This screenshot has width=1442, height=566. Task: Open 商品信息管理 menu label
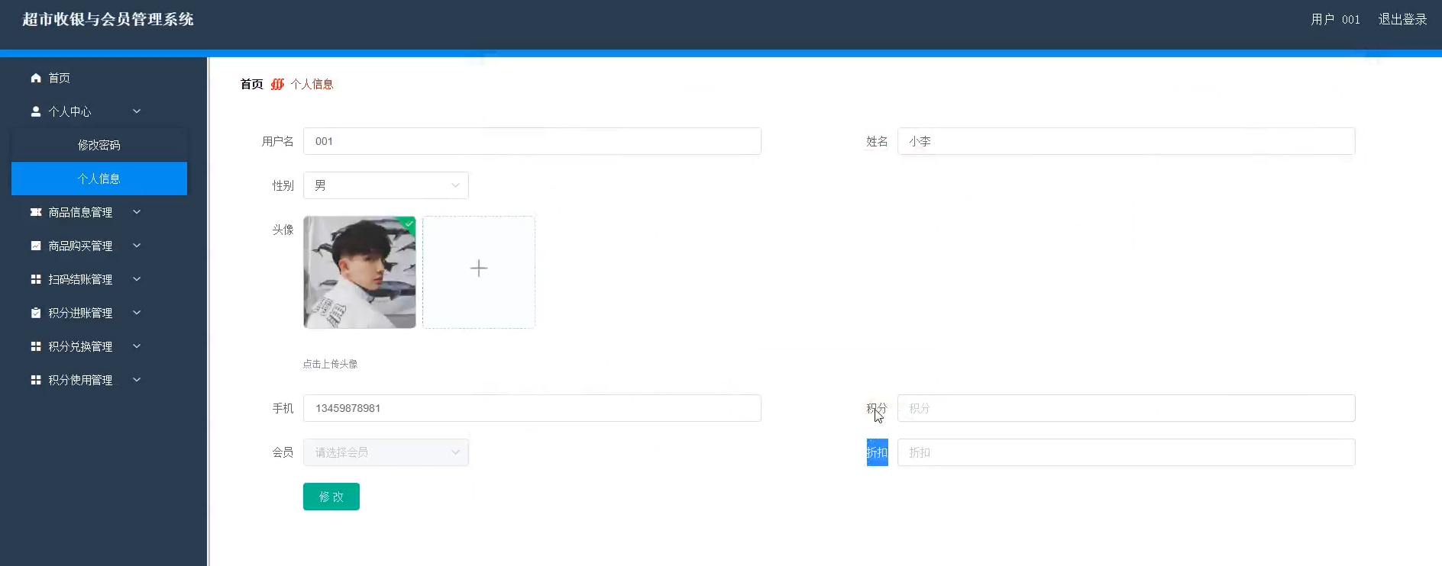tap(80, 212)
